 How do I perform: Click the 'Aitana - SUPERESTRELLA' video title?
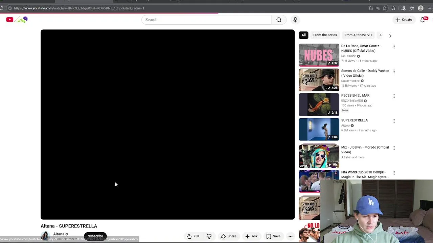click(x=69, y=226)
